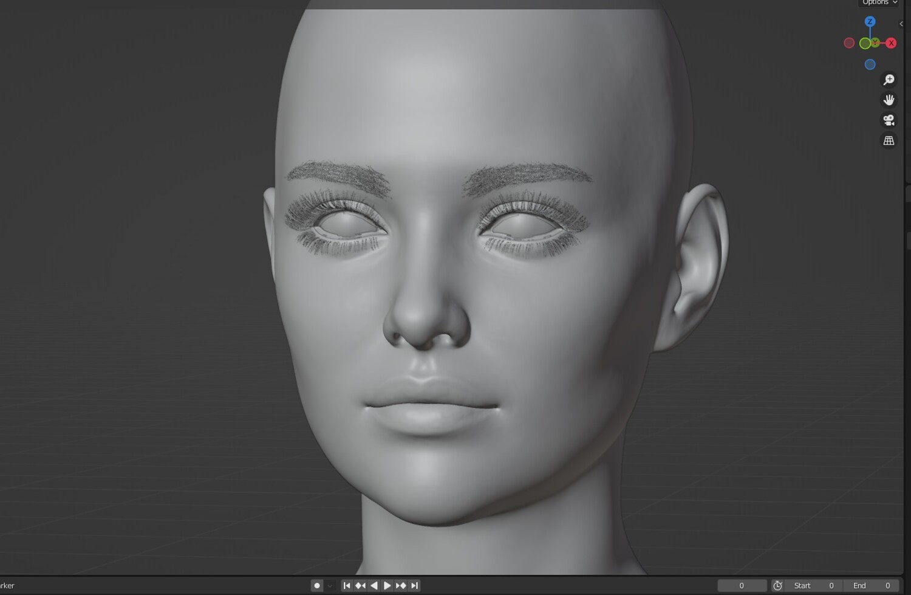Jump to the timeline start frame
Screen dimensions: 911x595
tap(347, 586)
